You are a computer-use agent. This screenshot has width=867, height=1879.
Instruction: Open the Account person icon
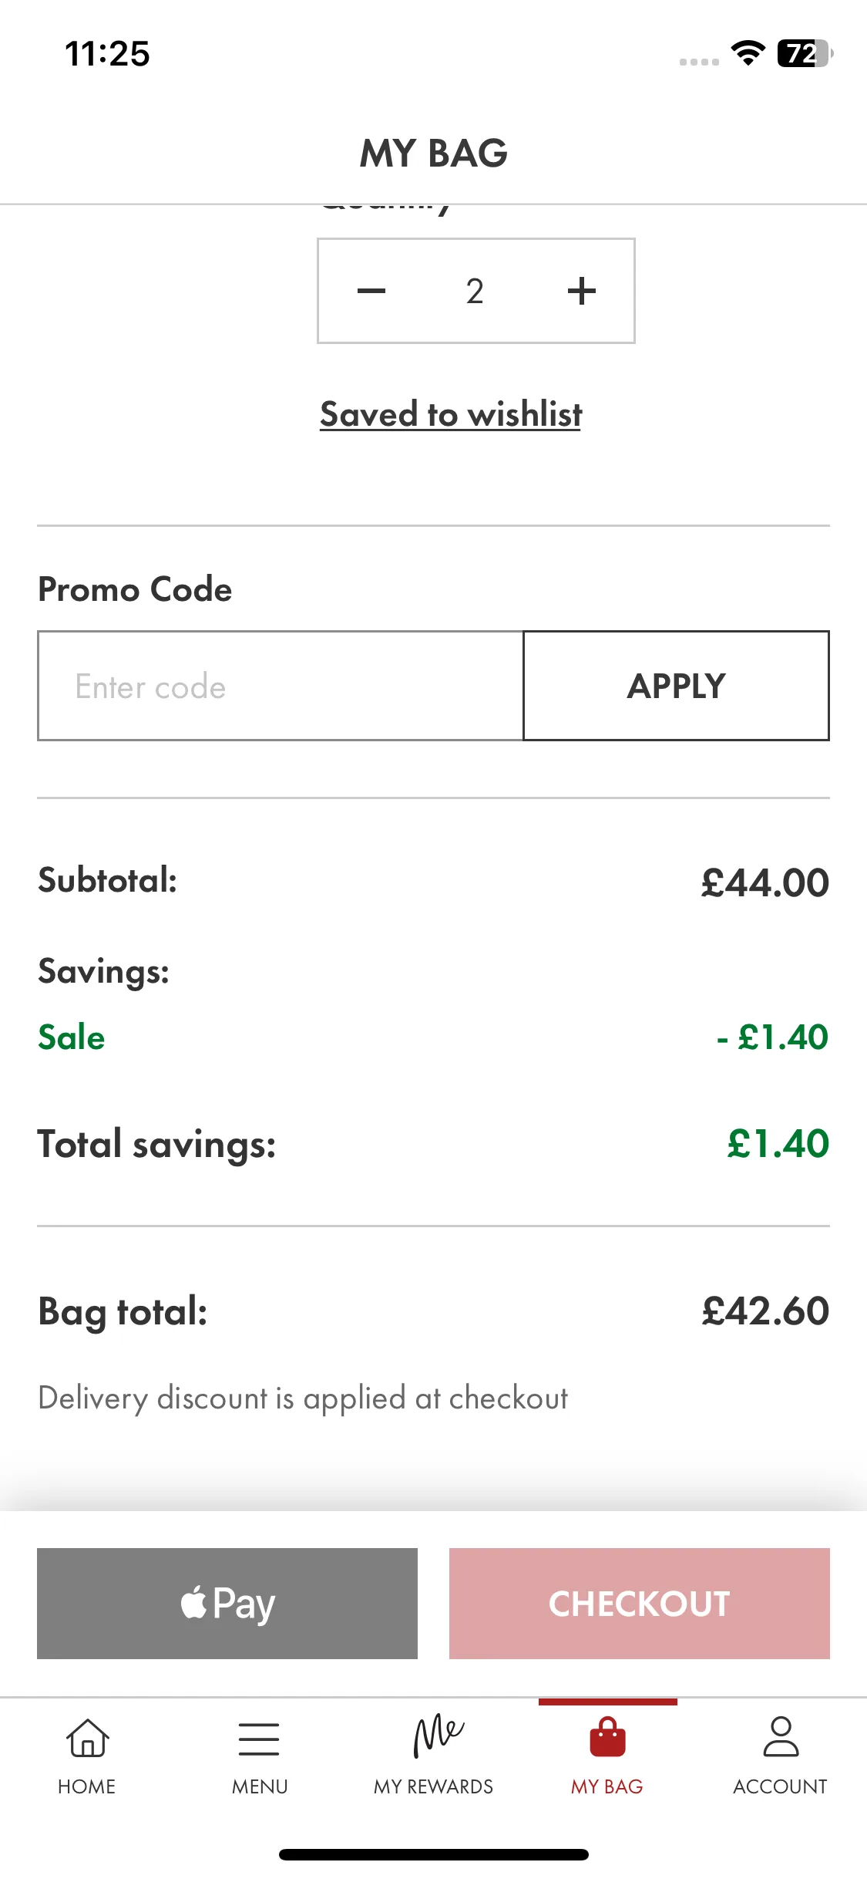[781, 1736]
